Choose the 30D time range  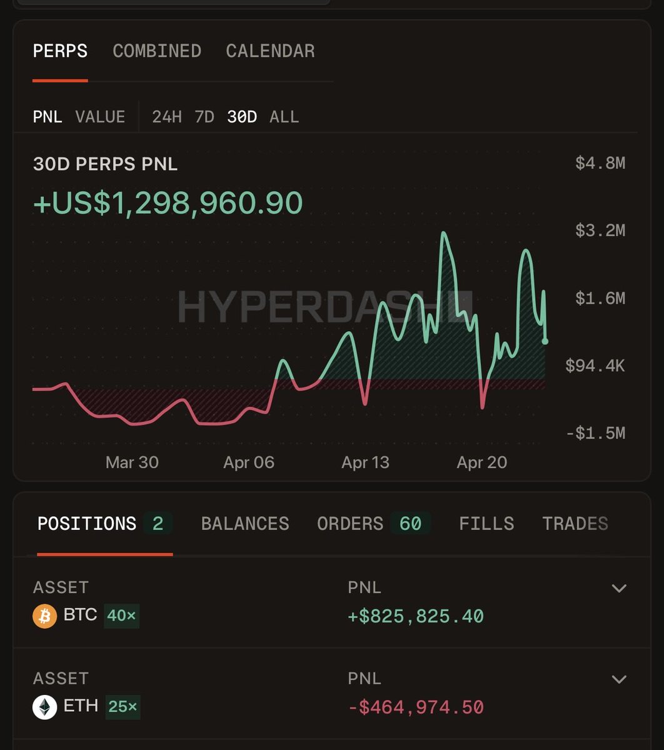[242, 117]
